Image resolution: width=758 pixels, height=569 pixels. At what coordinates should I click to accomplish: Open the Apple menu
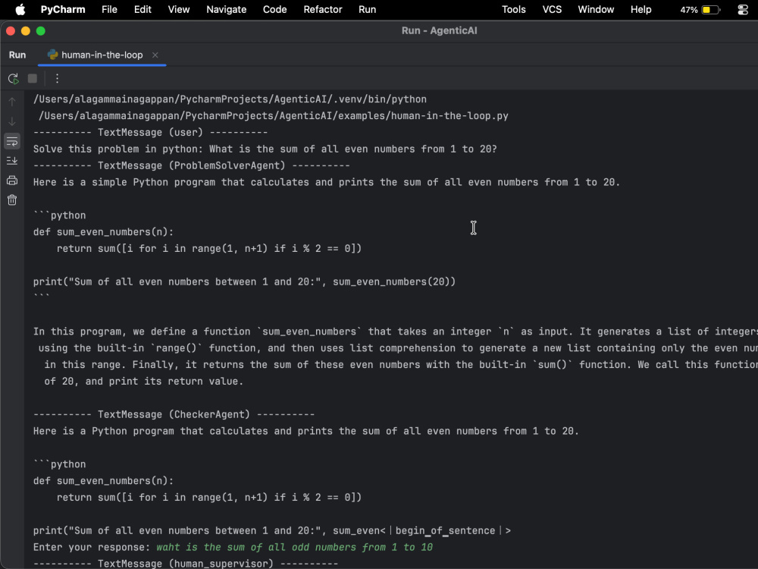coord(20,10)
